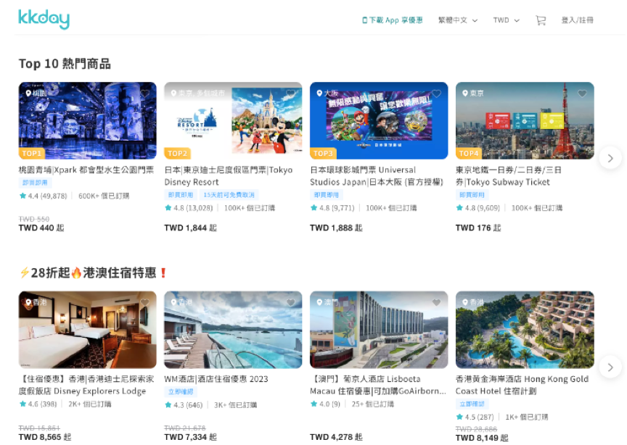Click price TWD 440 起
This screenshot has width=627, height=445.
(x=41, y=228)
